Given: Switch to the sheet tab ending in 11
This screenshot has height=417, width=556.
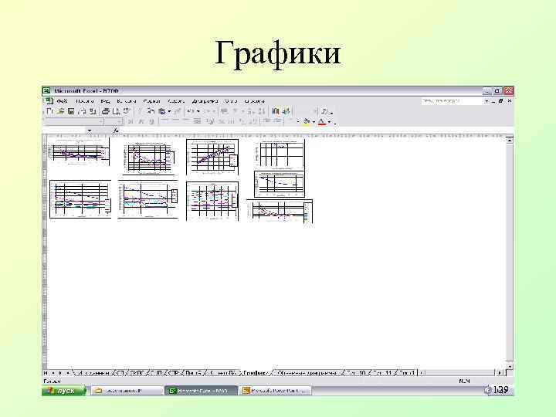Looking at the screenshot, I should tap(382, 373).
